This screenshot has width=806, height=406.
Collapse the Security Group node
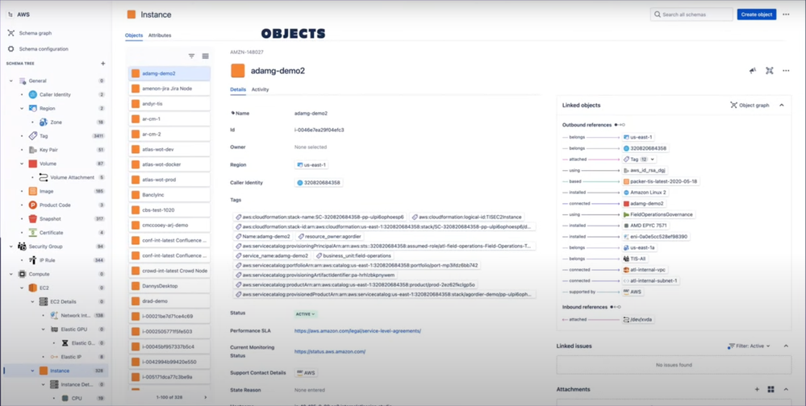click(x=11, y=246)
